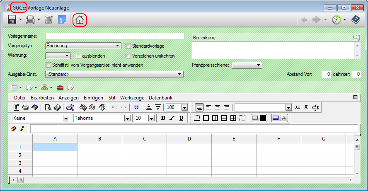Open the blue info icon
This screenshot has width=368, height=191.
coord(62,19)
